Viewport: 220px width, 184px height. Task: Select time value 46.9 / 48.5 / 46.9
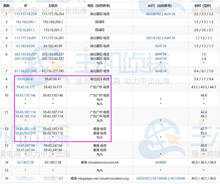click(x=204, y=162)
